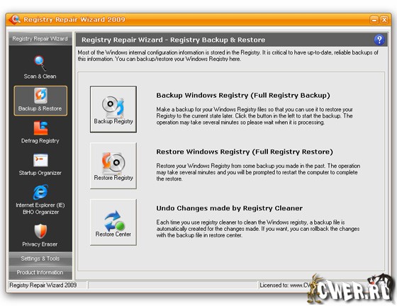Click the Restore Registry button
The image size is (397, 306).
113,166
